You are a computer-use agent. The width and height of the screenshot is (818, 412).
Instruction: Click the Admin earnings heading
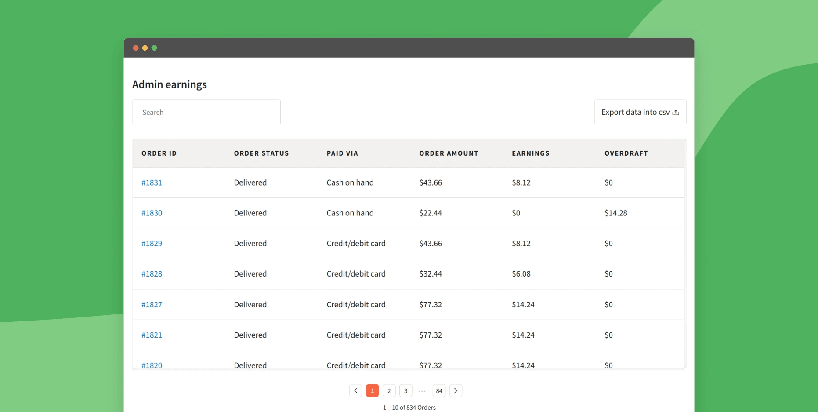point(170,84)
